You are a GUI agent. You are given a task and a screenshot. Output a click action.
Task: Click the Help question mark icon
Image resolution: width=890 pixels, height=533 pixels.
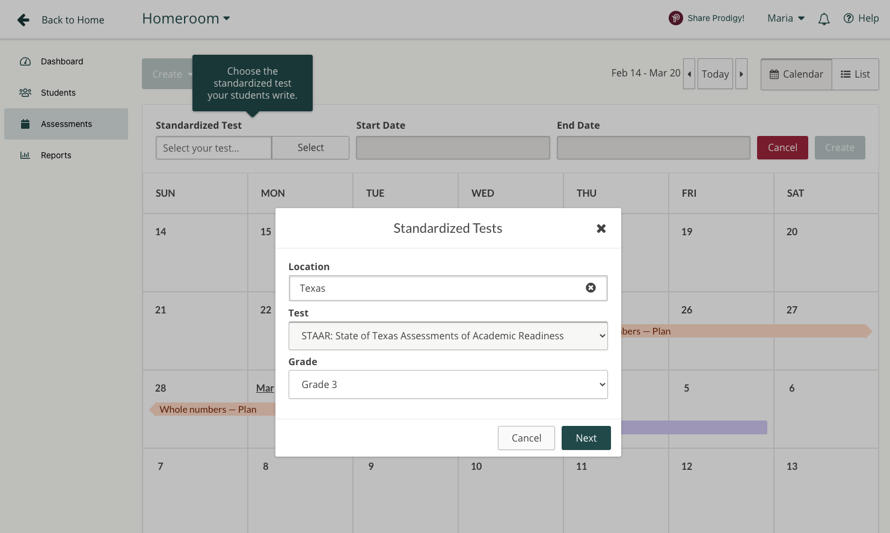[849, 18]
